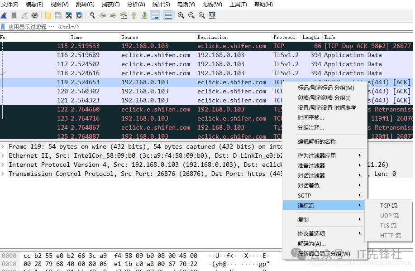415x271 pixels.
Task: Click 作为过滤器应用 context menu entry
Action: point(317,156)
